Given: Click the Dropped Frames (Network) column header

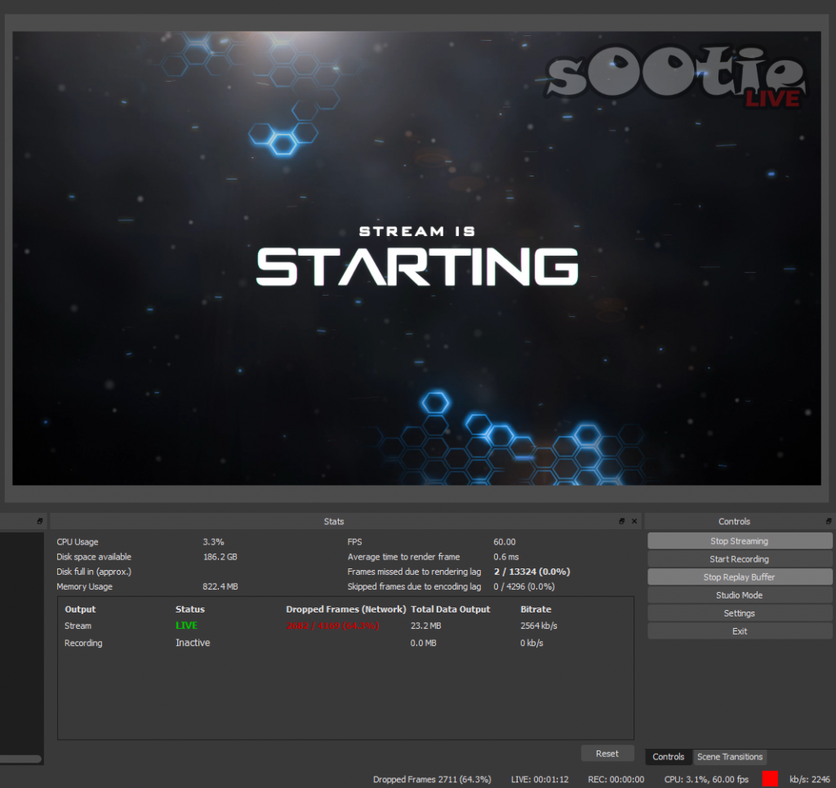Looking at the screenshot, I should tap(345, 609).
